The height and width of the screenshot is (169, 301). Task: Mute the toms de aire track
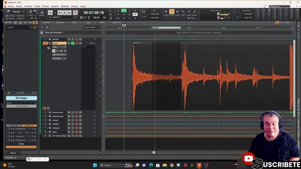pos(69,113)
